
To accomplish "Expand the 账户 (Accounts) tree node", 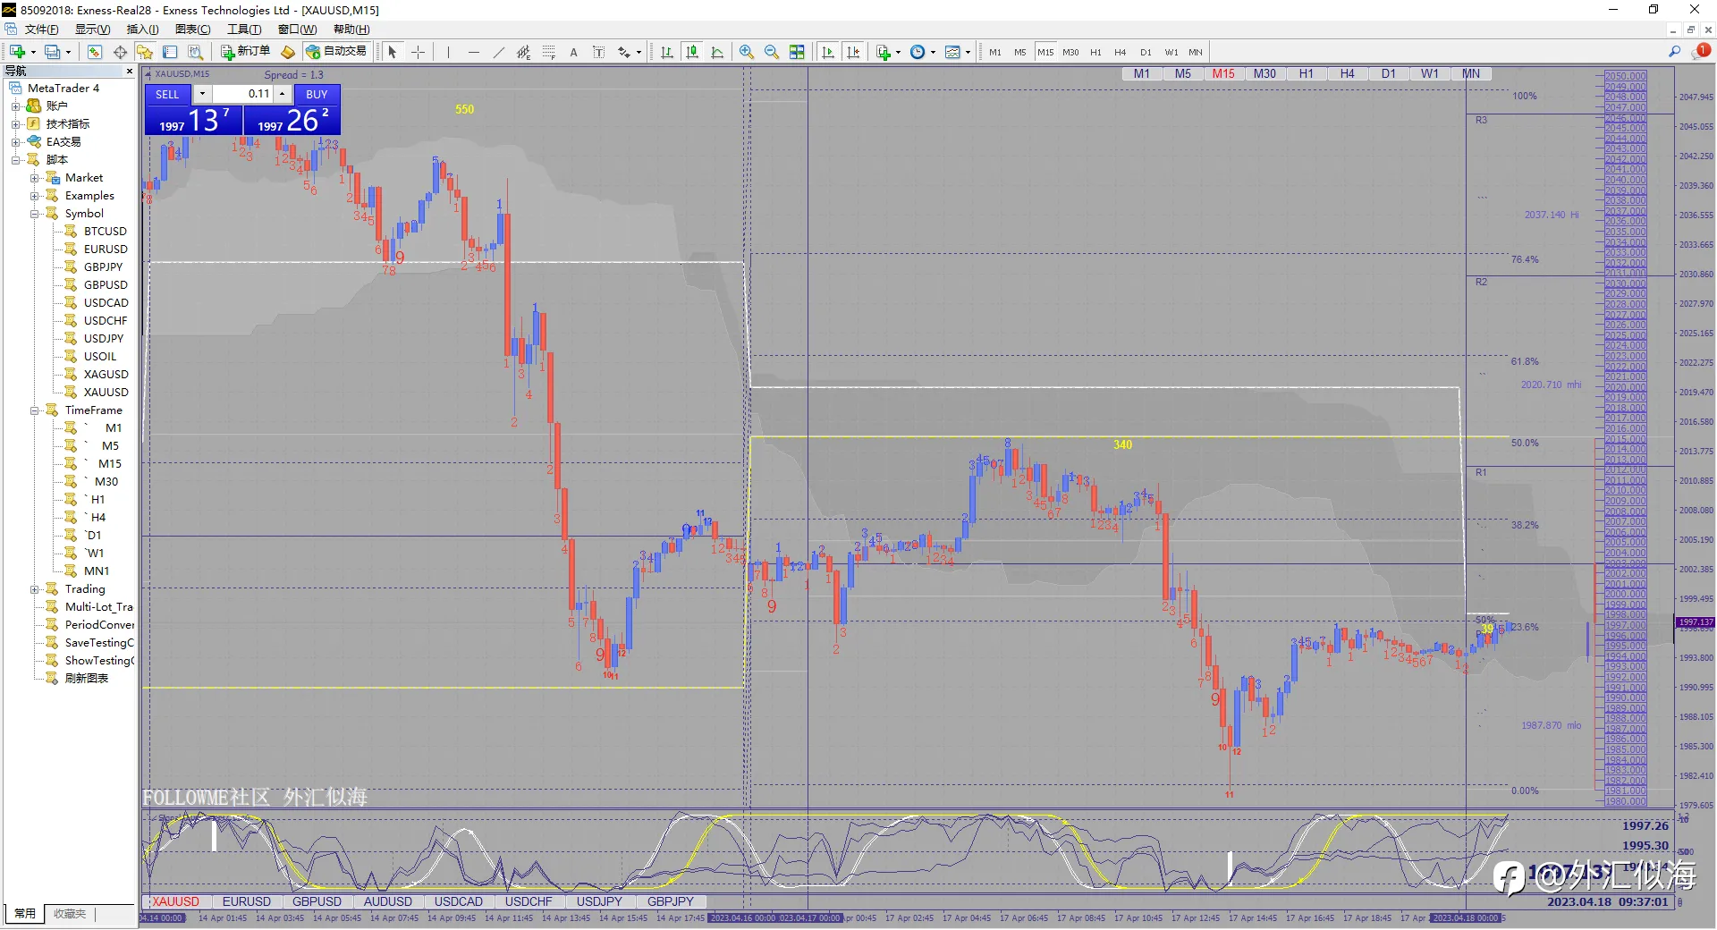I will click(15, 106).
